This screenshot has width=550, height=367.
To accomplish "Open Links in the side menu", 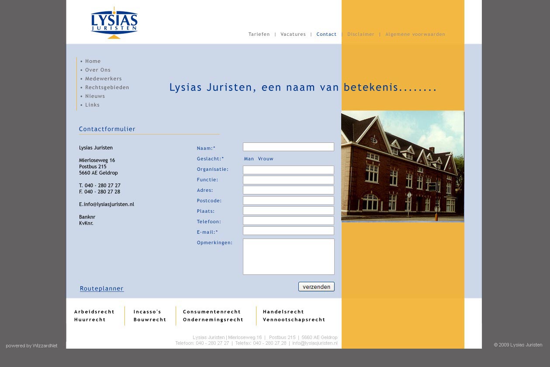I will point(92,105).
